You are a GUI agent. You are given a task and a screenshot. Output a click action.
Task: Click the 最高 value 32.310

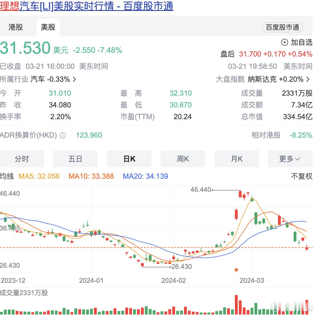181,93
